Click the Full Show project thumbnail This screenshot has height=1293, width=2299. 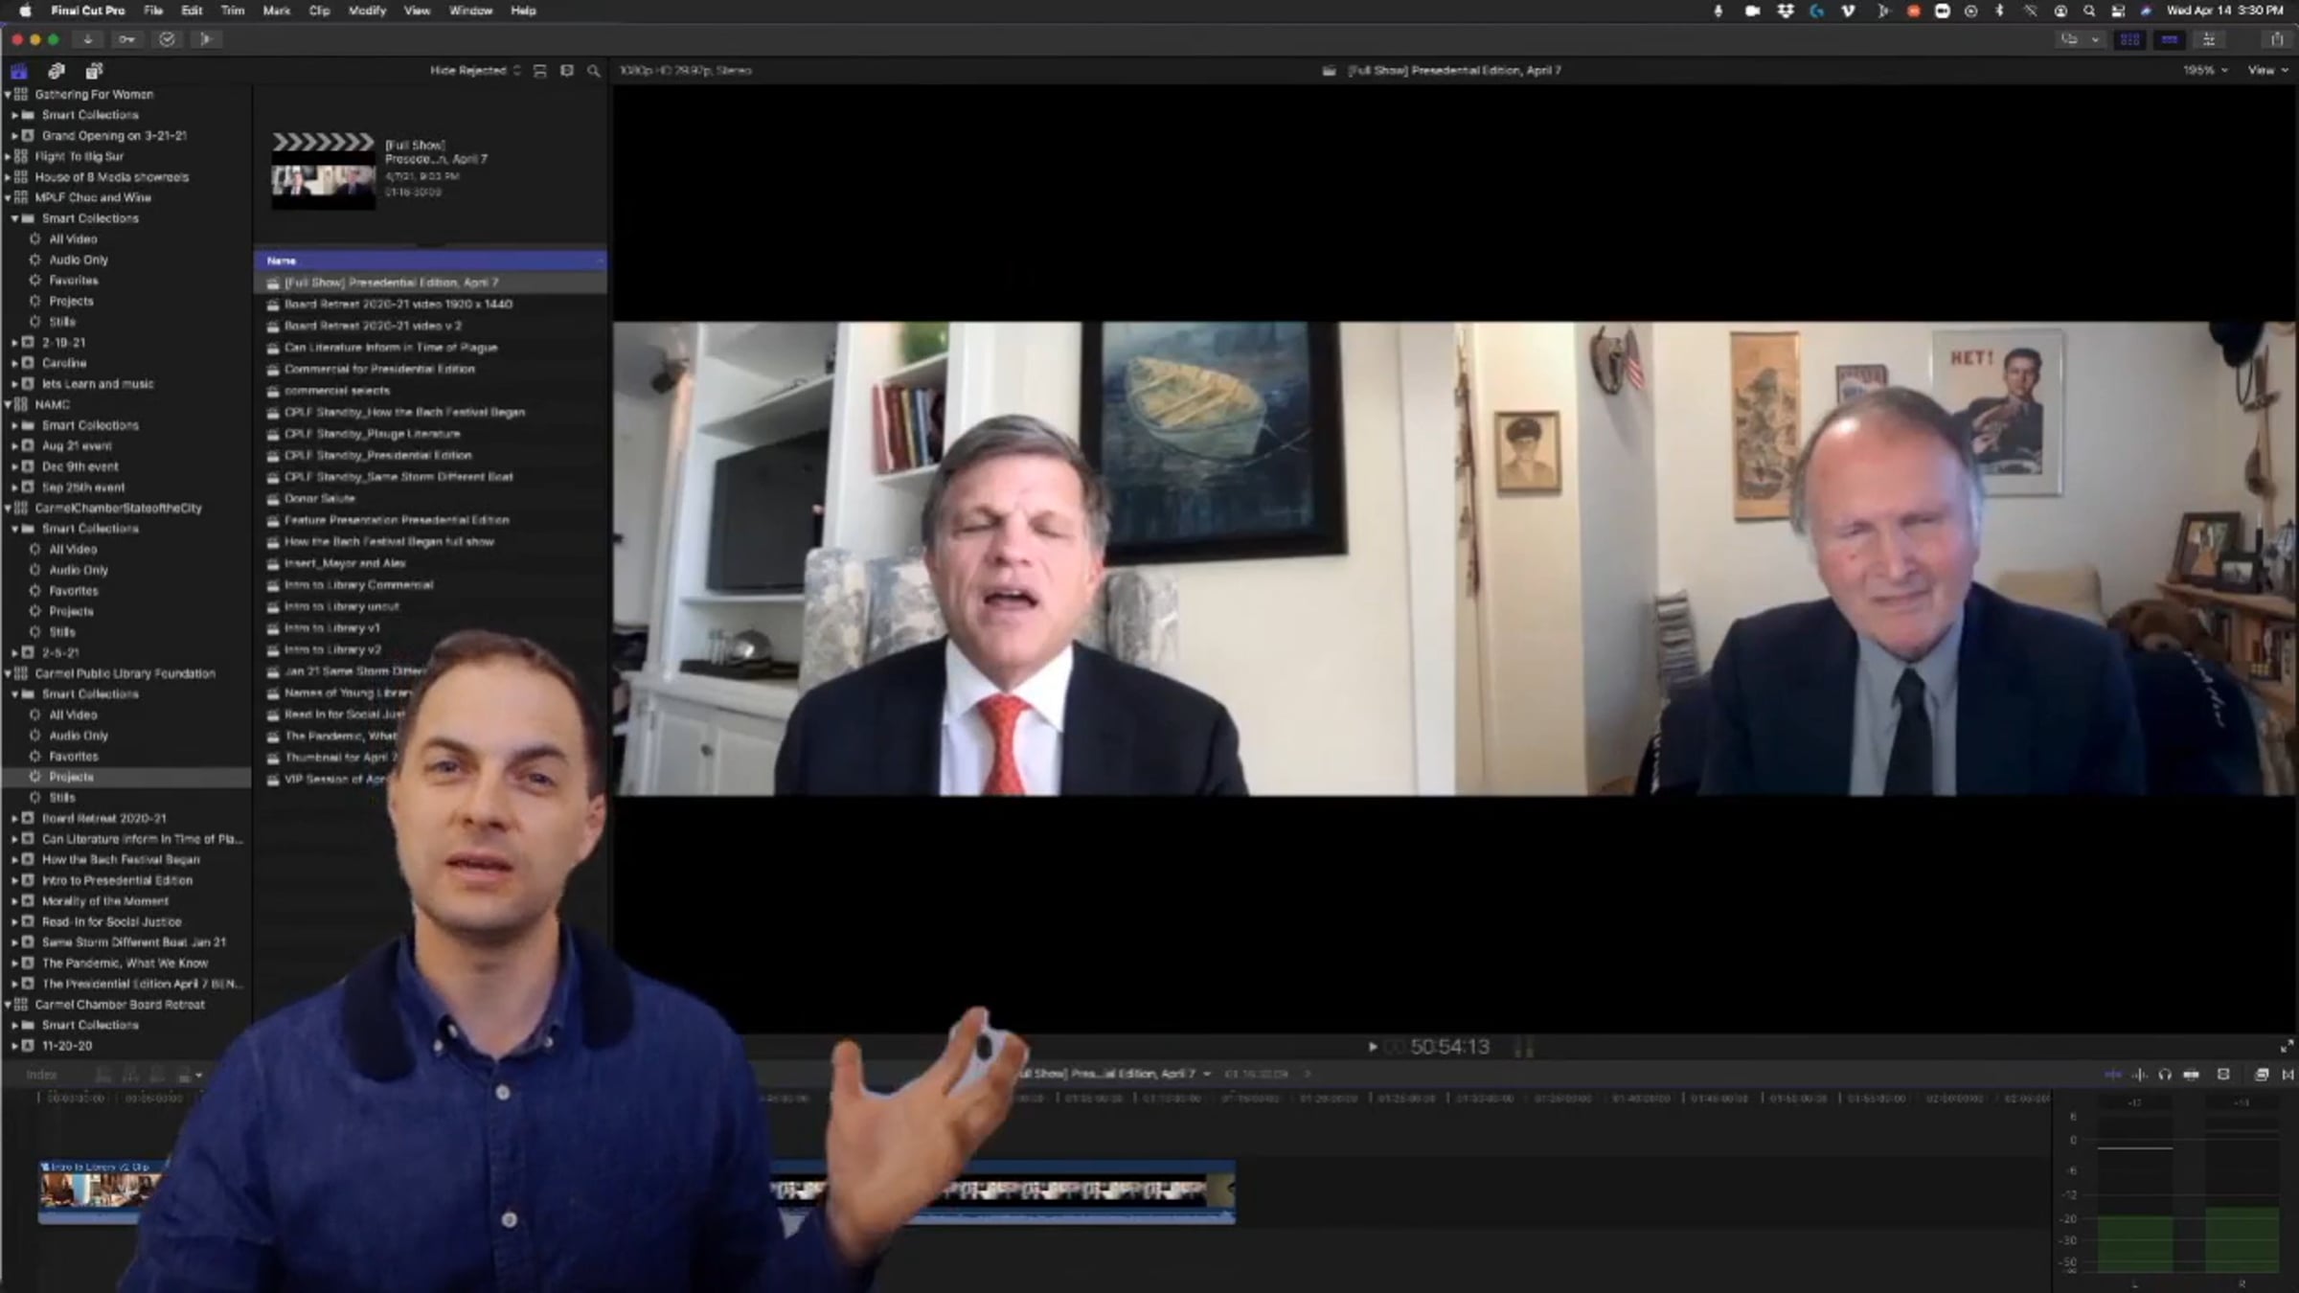pyautogui.click(x=323, y=172)
